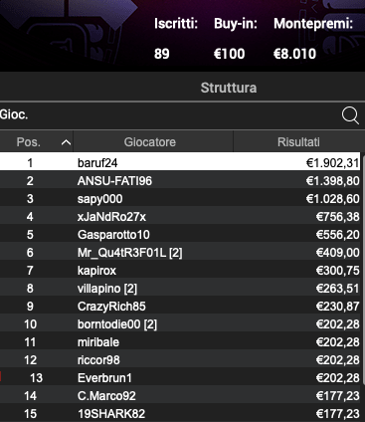Click the Pos. column header

[37, 142]
